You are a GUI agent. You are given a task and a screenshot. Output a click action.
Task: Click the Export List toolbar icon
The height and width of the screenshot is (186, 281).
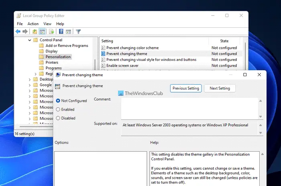(51, 31)
